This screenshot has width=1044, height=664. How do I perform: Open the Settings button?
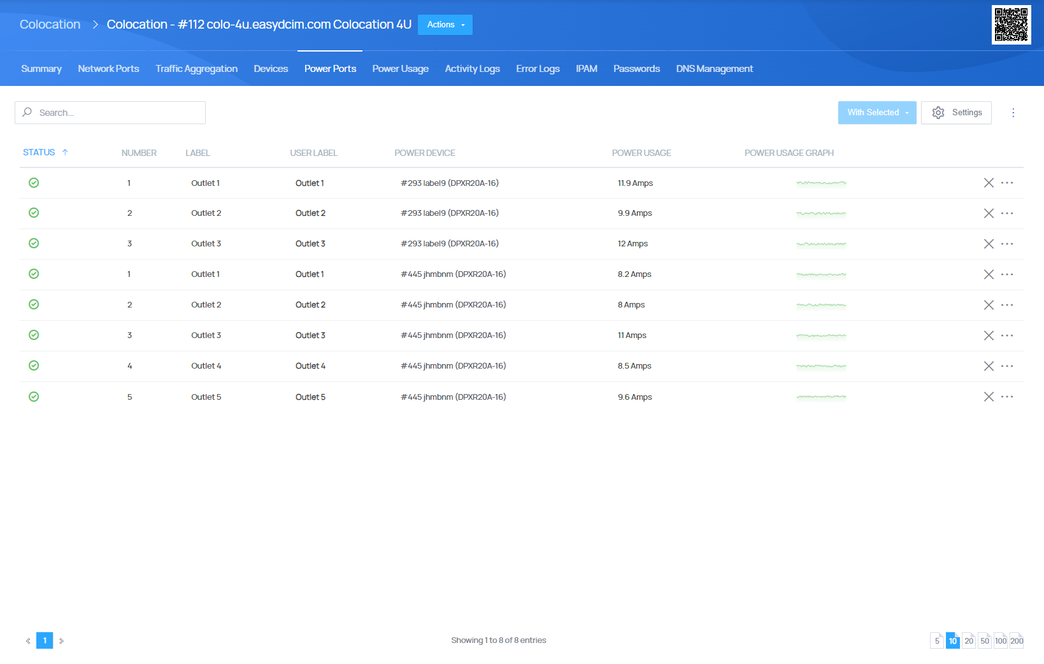[x=956, y=113]
